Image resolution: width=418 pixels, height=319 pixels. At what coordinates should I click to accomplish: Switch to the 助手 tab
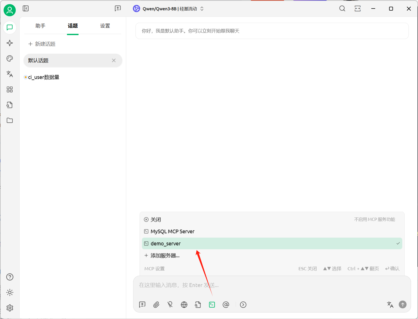click(40, 26)
